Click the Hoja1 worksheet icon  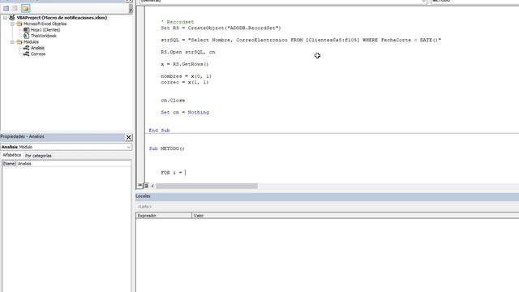tap(27, 30)
